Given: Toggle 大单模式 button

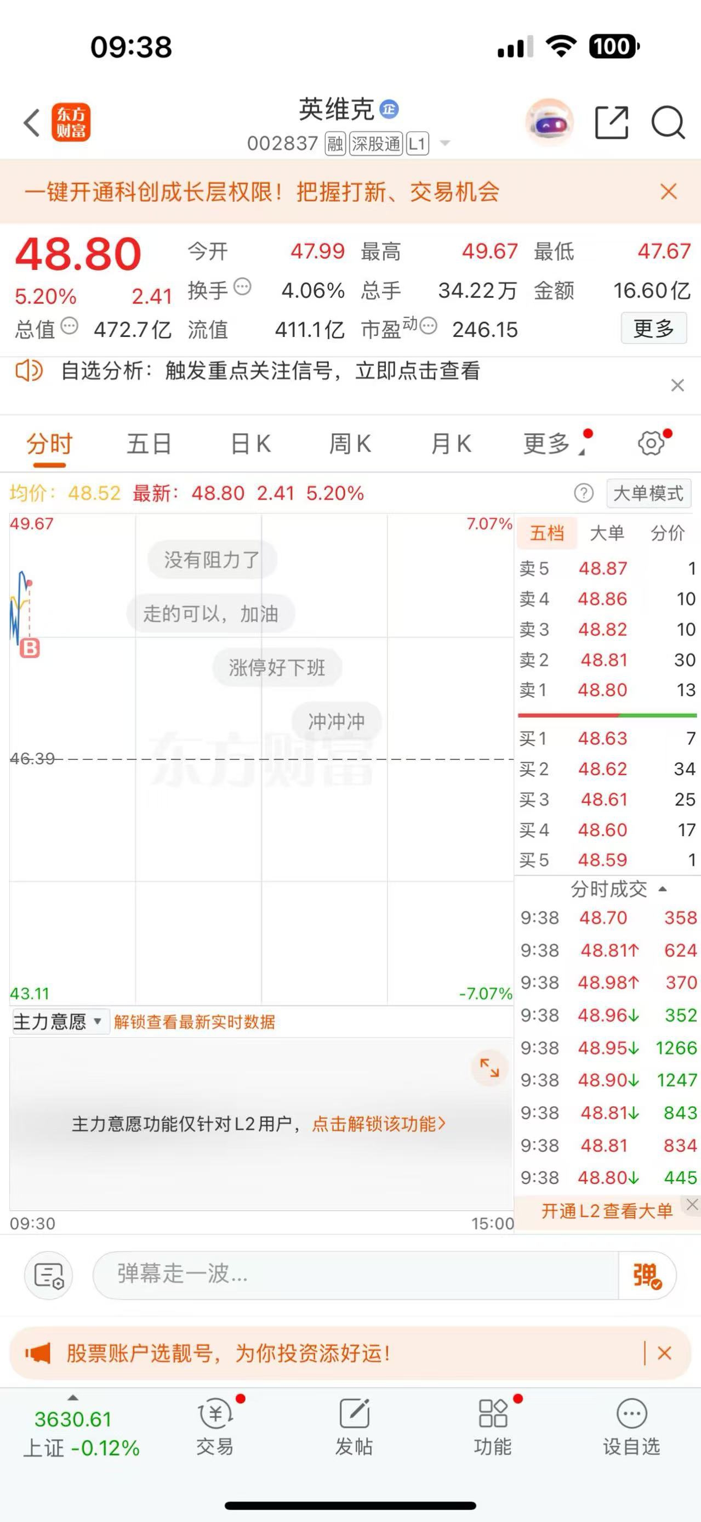Looking at the screenshot, I should point(648,493).
